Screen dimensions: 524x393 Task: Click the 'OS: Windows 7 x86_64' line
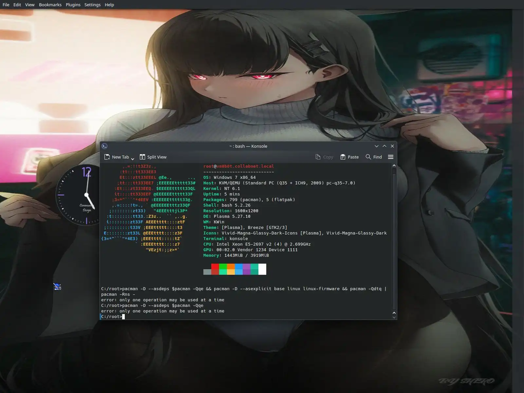(x=229, y=178)
